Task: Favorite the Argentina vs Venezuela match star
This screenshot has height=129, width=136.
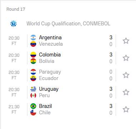Action: tap(126, 41)
